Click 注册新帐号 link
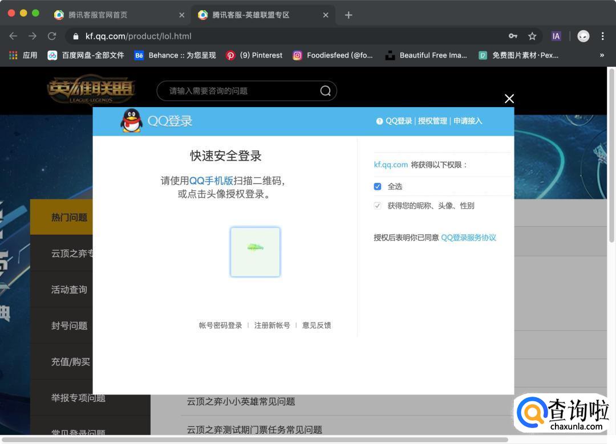Image resolution: width=616 pixels, height=444 pixels. [272, 325]
